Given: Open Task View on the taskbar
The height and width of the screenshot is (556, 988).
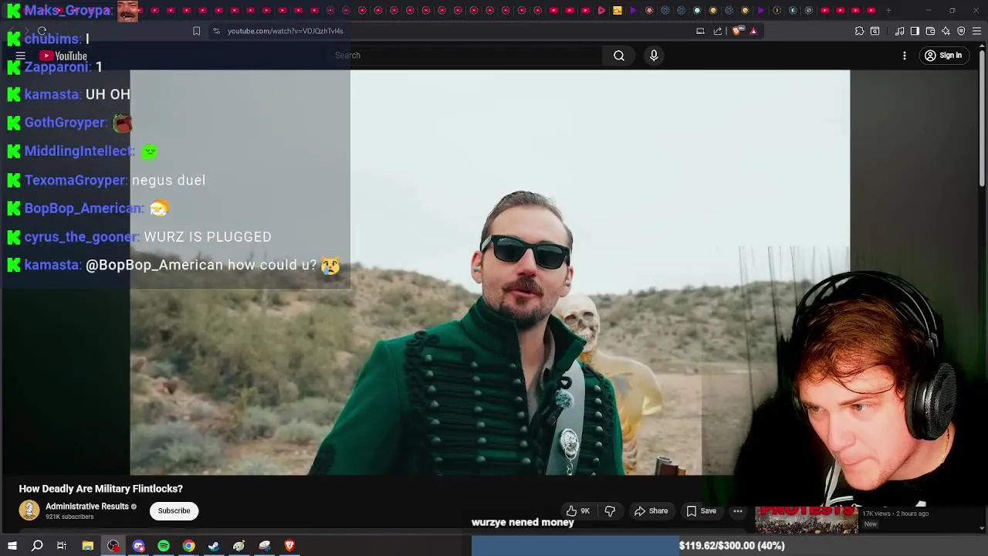Looking at the screenshot, I should click(62, 546).
